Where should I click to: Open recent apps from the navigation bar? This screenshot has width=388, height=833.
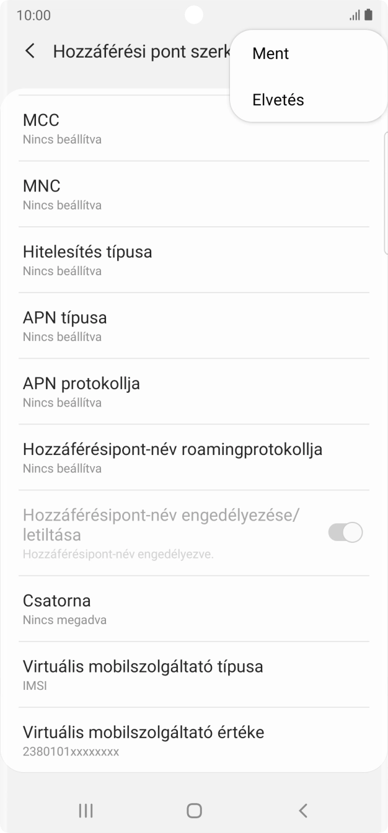(86, 810)
